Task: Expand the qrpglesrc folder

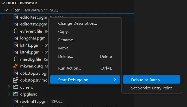Action: click(x=9, y=94)
